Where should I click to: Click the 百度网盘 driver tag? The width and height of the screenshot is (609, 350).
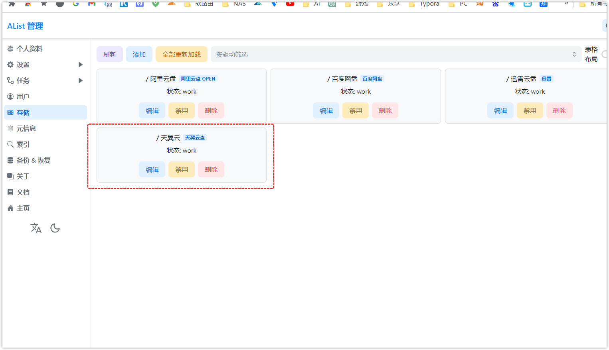(372, 79)
